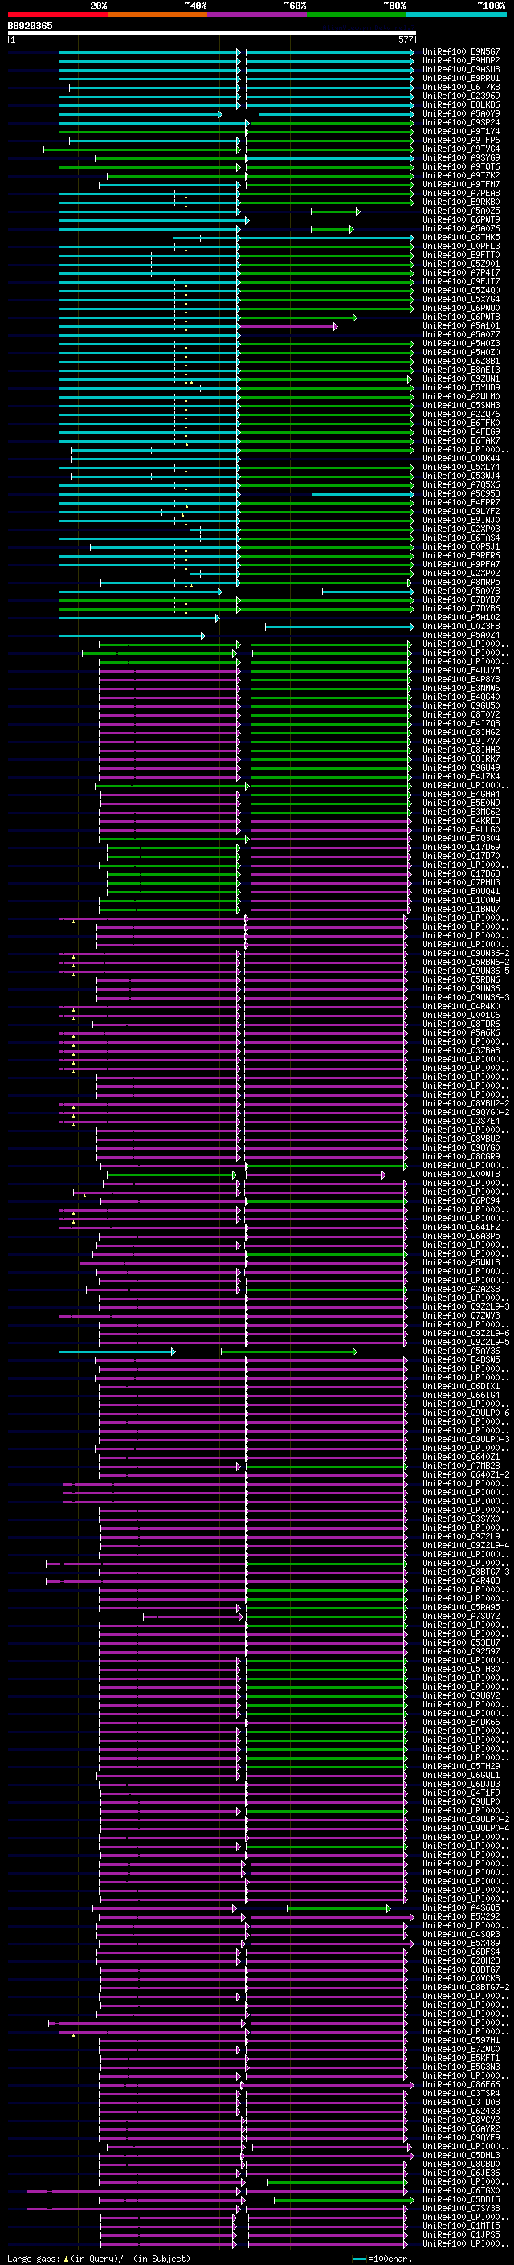The image size is (514, 2265).
Task: Select hit label UniRef100_A2WLM0
Action: (461, 397)
